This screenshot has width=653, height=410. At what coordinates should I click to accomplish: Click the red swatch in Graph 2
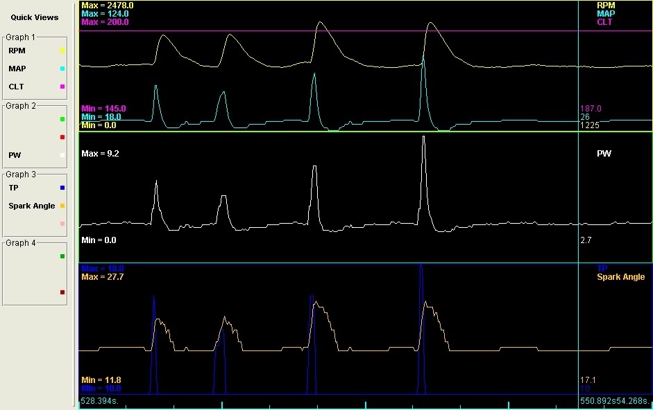(62, 137)
